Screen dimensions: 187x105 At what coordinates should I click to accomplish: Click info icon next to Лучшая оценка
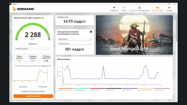[x=50, y=58]
